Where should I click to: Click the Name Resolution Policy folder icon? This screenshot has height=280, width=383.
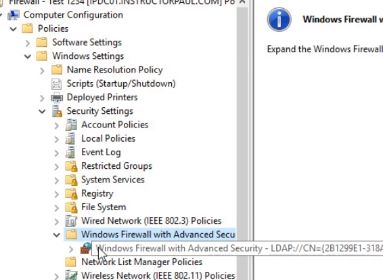57,70
